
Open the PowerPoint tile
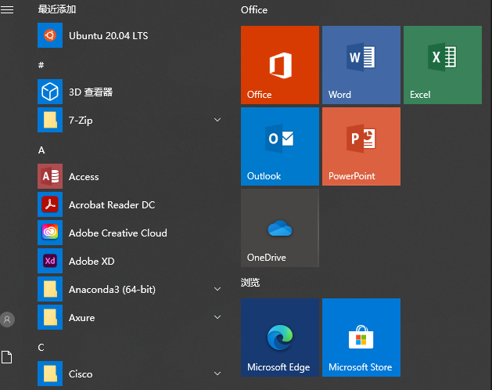pos(361,146)
